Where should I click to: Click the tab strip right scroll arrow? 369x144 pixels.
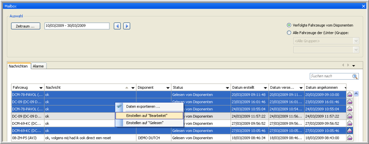point(348,65)
